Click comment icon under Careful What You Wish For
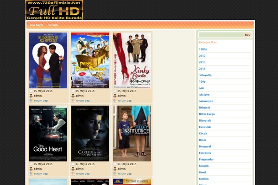 coord(73,173)
